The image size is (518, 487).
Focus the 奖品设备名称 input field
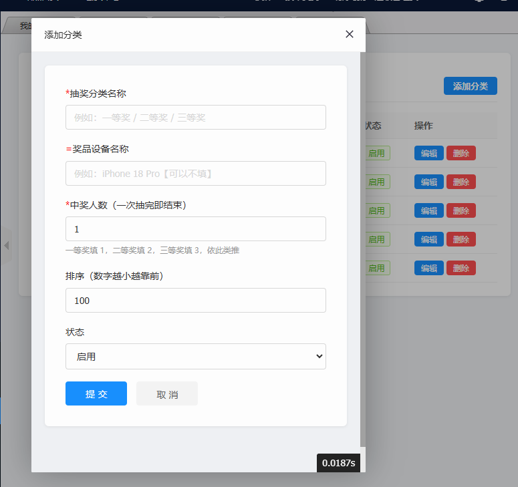(196, 173)
